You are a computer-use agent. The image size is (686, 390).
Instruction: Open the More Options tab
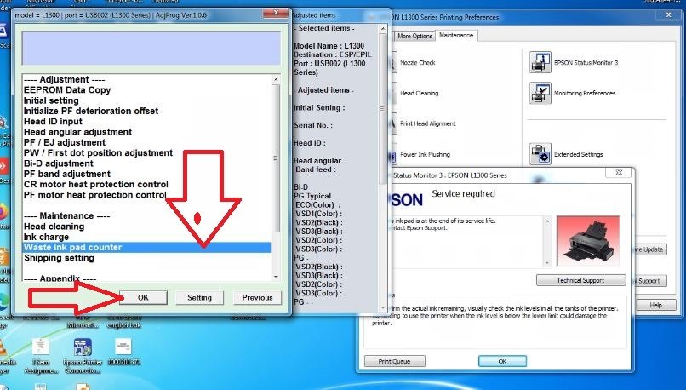tap(414, 36)
